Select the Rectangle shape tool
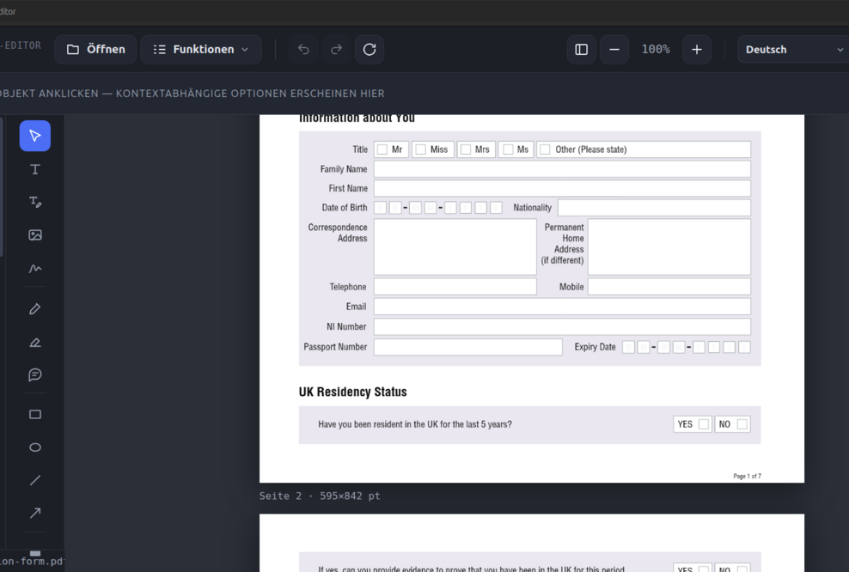Viewport: 849px width, 572px height. click(35, 415)
